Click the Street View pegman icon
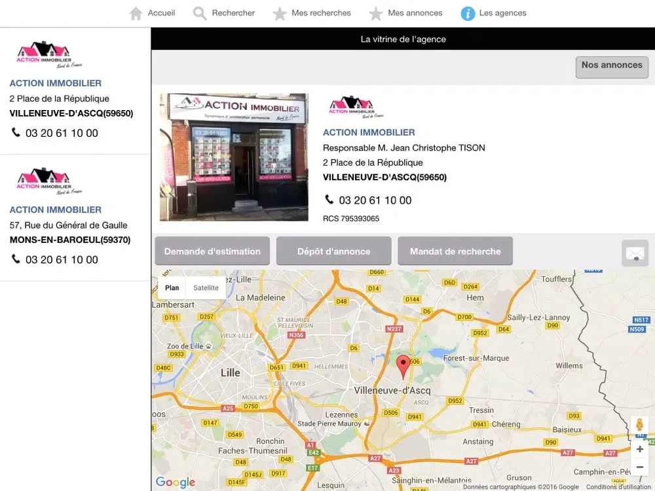Screen dimensions: 655x491 639,425
